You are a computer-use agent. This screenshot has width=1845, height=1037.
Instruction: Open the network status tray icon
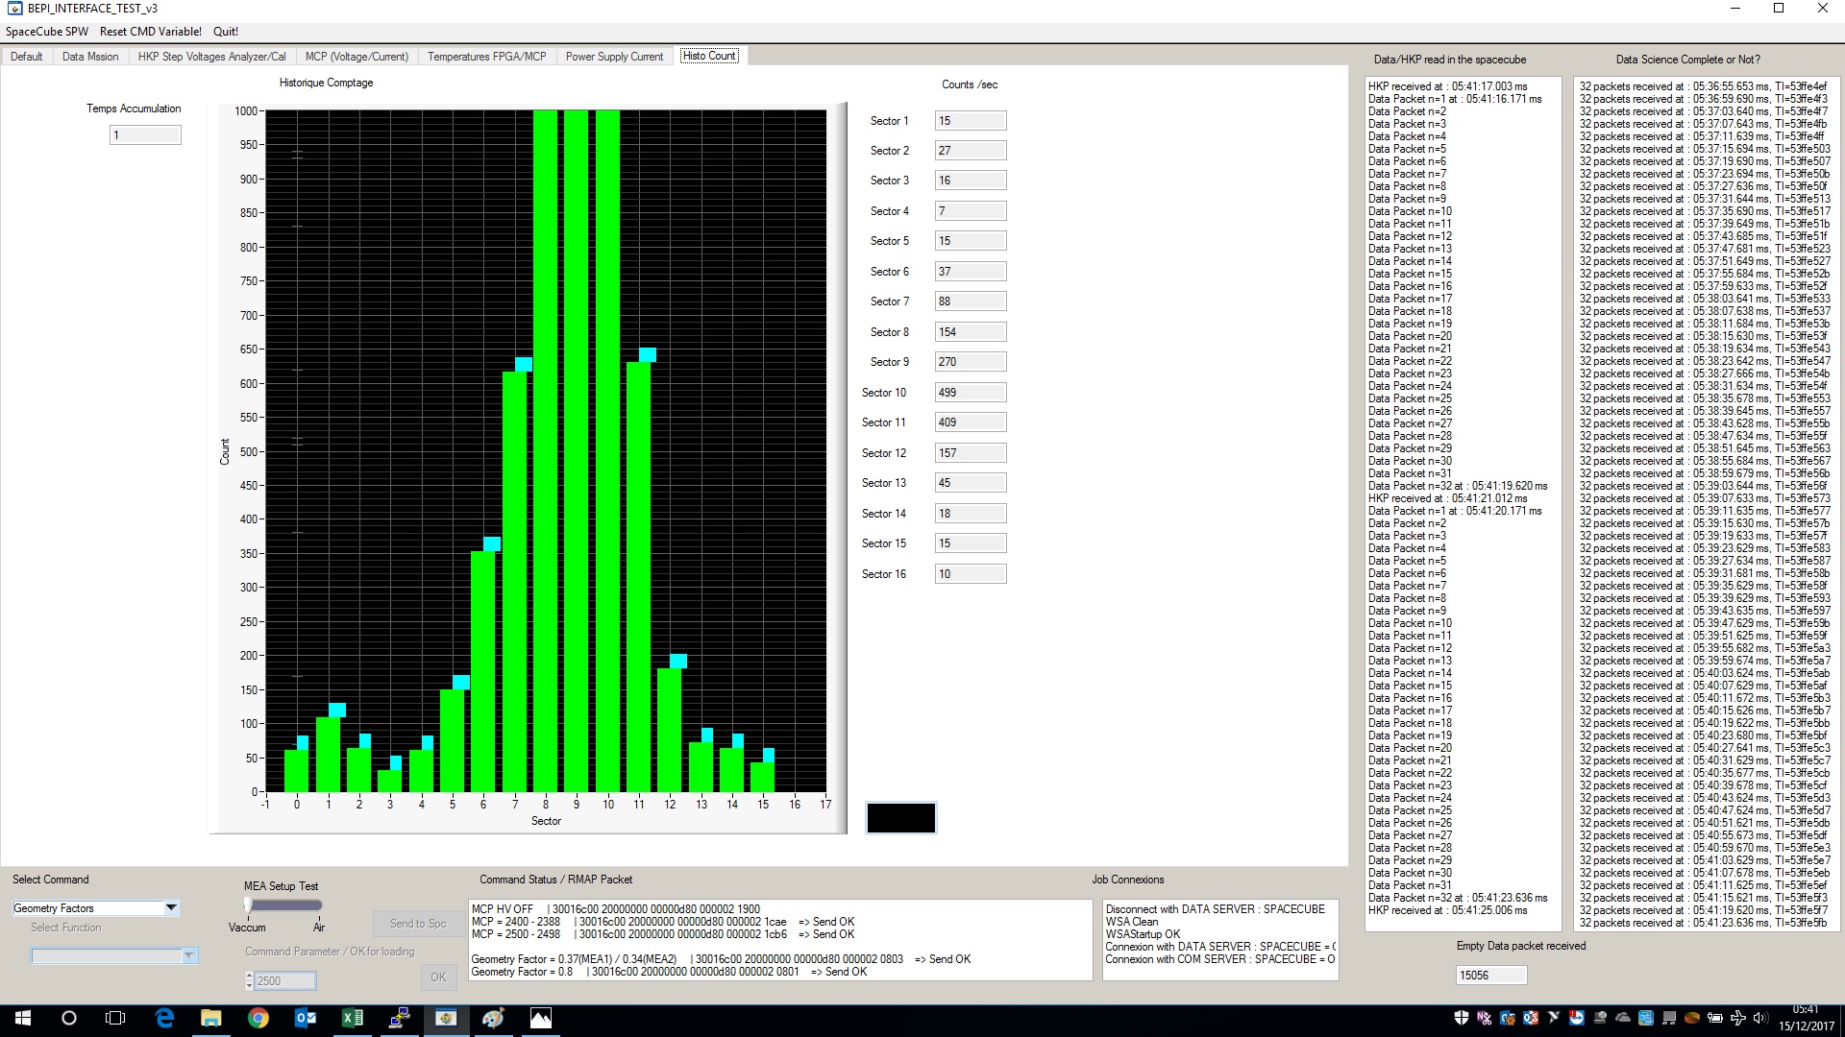pyautogui.click(x=1669, y=1018)
